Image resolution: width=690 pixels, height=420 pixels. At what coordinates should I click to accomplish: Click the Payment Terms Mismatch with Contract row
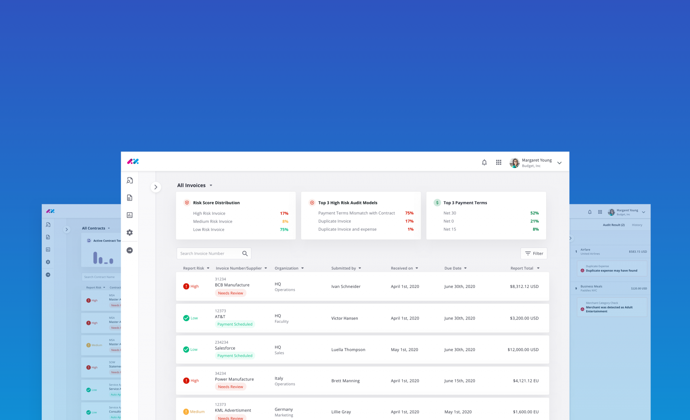click(x=366, y=213)
